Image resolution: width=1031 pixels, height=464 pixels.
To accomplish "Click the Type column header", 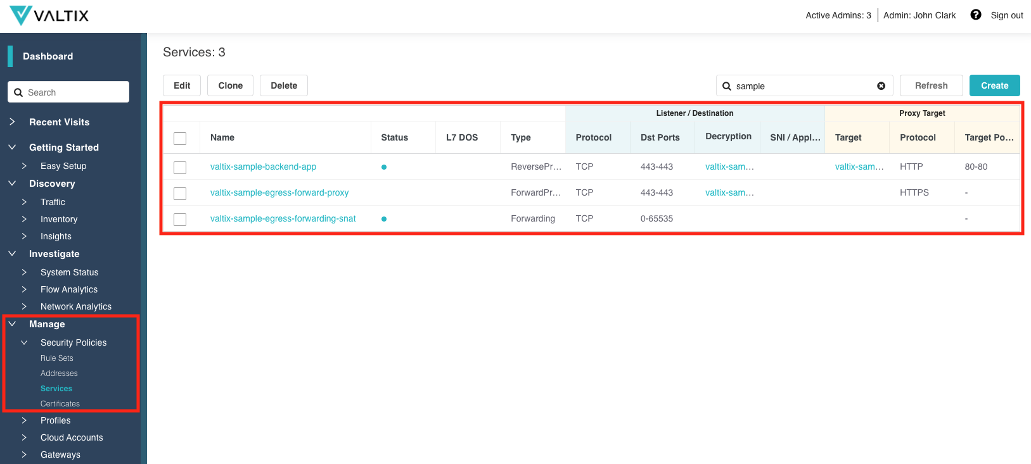I will click(x=521, y=138).
